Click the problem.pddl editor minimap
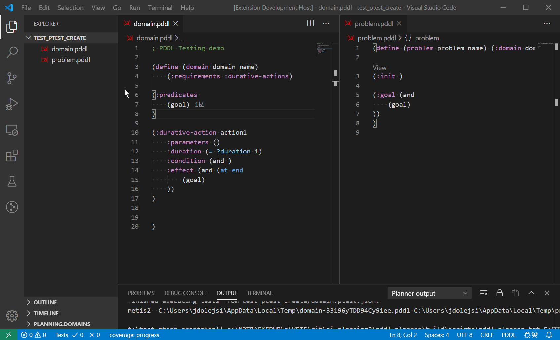The height and width of the screenshot is (340, 560). click(544, 46)
